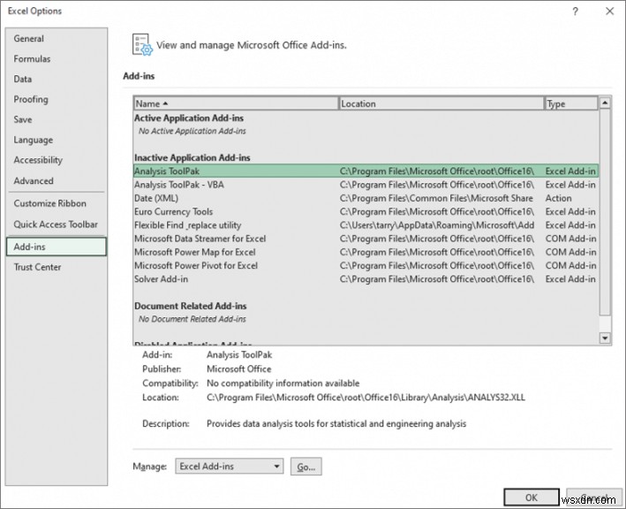Viewport: 626px width, 509px height.
Task: Confirm with the OK button
Action: coord(532,498)
